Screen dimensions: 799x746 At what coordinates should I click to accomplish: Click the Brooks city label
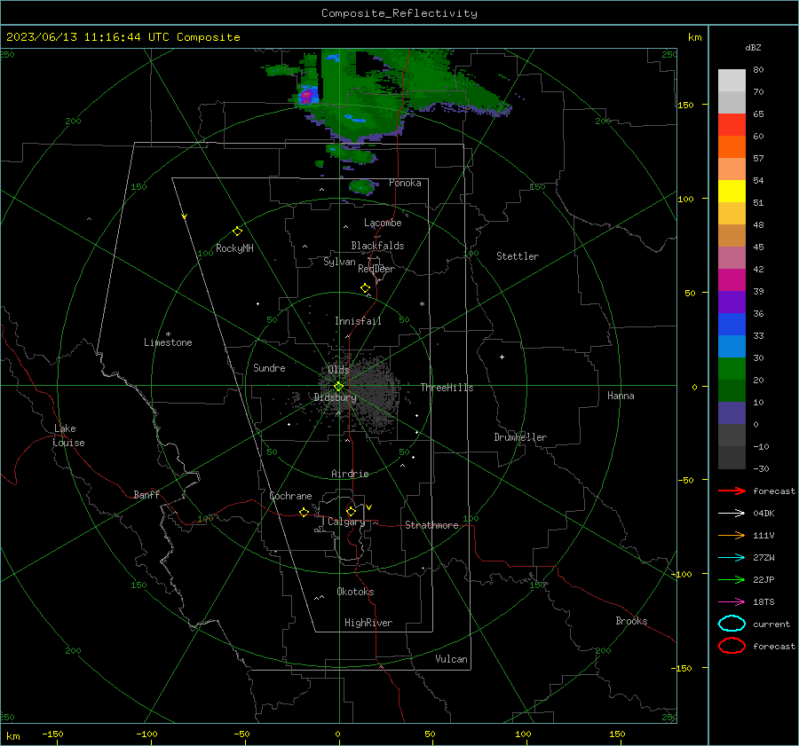(631, 621)
